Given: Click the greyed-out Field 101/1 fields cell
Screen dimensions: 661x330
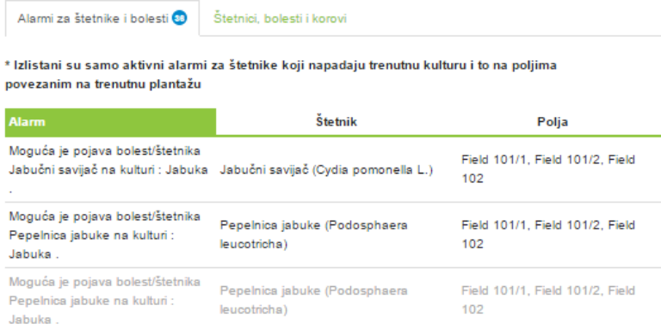Looking at the screenshot, I should pos(548,300).
